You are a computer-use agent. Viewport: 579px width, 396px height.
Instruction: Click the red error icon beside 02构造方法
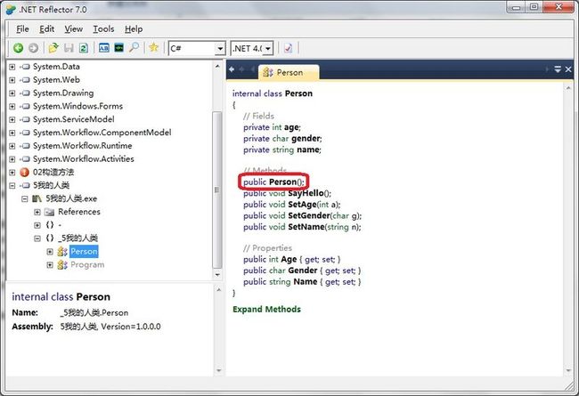(x=24, y=173)
